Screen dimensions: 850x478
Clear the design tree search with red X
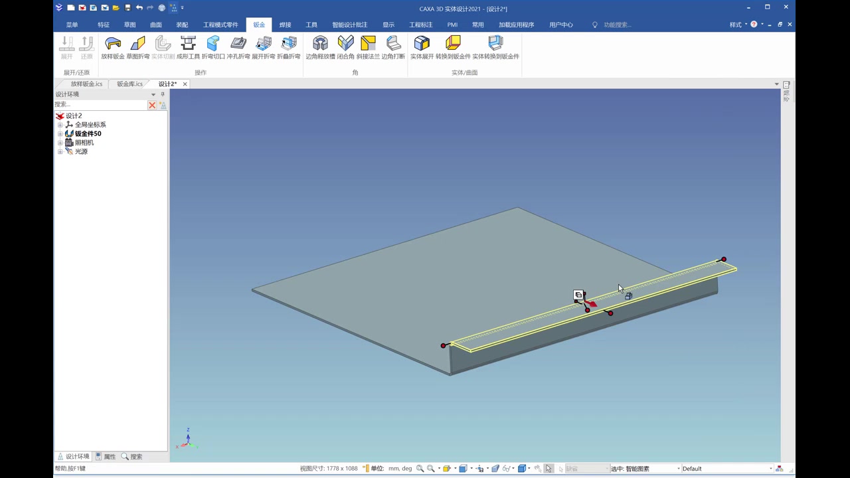point(152,105)
